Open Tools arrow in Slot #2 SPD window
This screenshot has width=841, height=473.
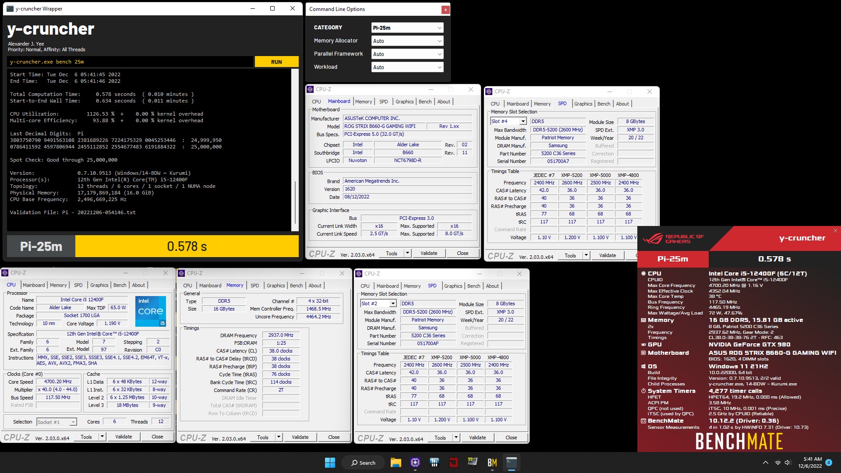(x=456, y=438)
